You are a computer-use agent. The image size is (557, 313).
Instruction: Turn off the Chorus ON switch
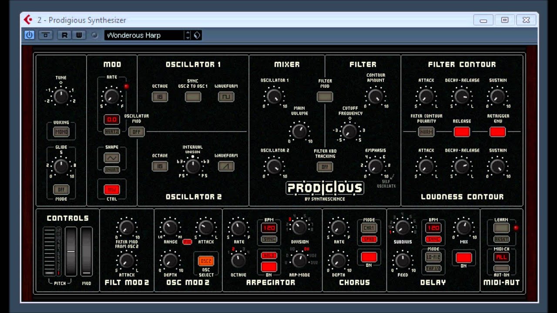click(x=369, y=257)
